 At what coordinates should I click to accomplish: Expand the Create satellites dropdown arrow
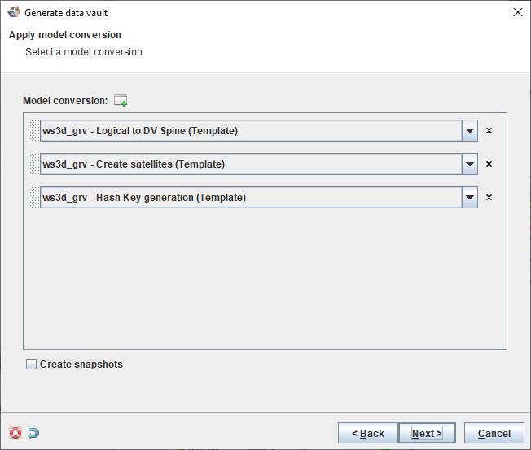470,164
